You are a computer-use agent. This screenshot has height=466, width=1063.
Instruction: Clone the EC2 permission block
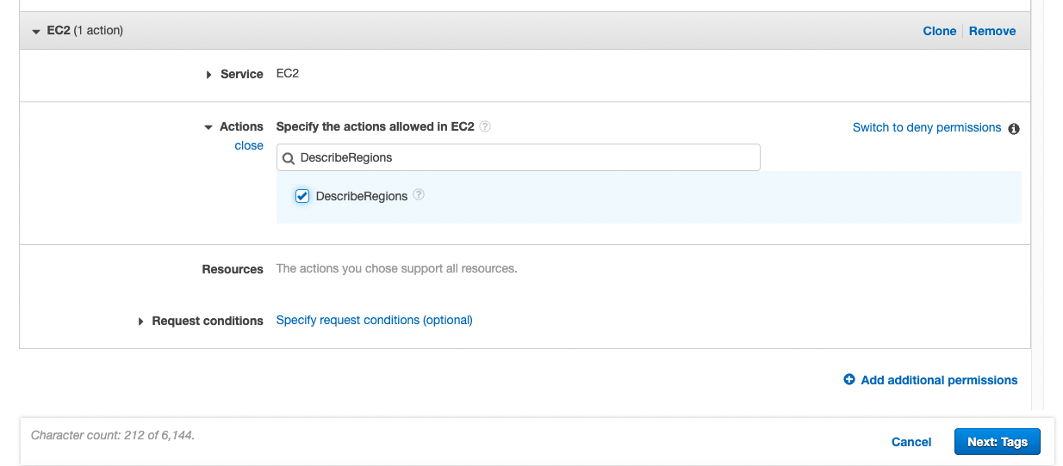[x=939, y=31]
